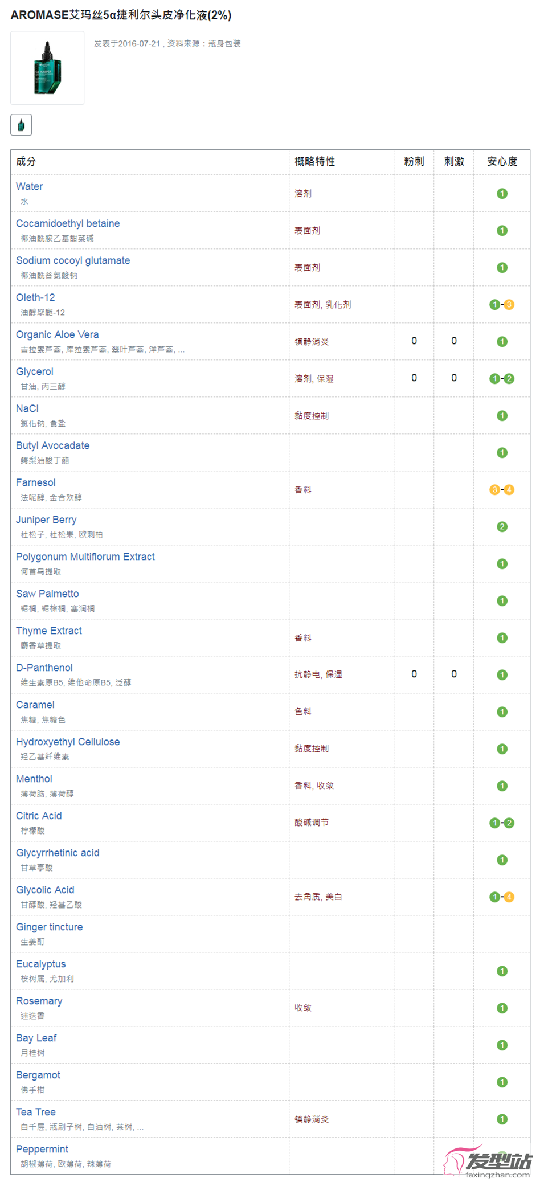Screen dimensions: 536x1182
Task: Select the small product bottle thumbnail
Action: (21, 125)
